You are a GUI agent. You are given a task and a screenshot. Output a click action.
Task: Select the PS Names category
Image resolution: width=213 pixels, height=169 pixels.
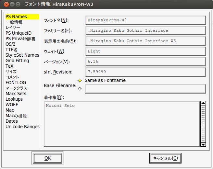(22, 17)
